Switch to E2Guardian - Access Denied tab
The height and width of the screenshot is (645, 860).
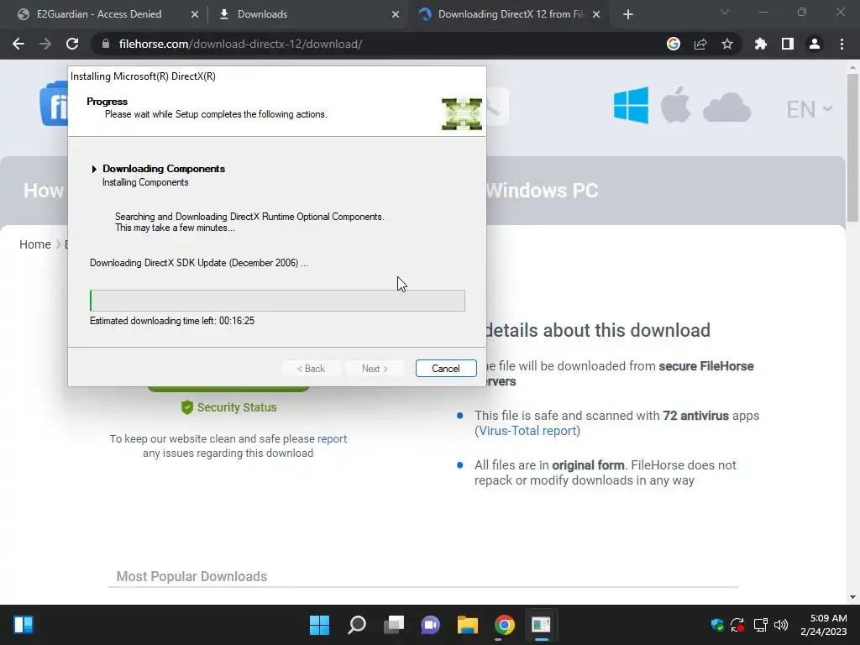pyautogui.click(x=99, y=14)
